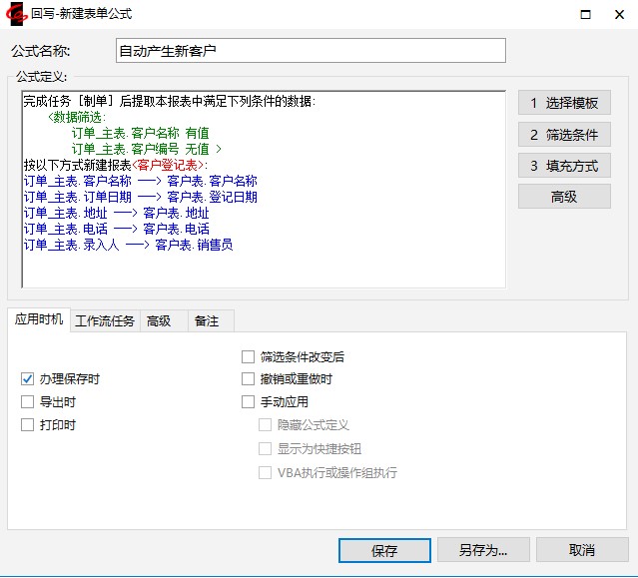Click the 另存为... button
This screenshot has width=638, height=578.
[x=483, y=550]
